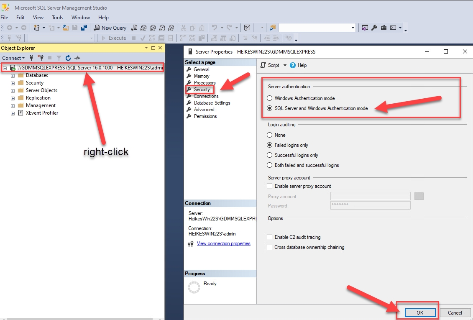Open the File menu
Screen dimensions: 473x320
(x=4, y=18)
